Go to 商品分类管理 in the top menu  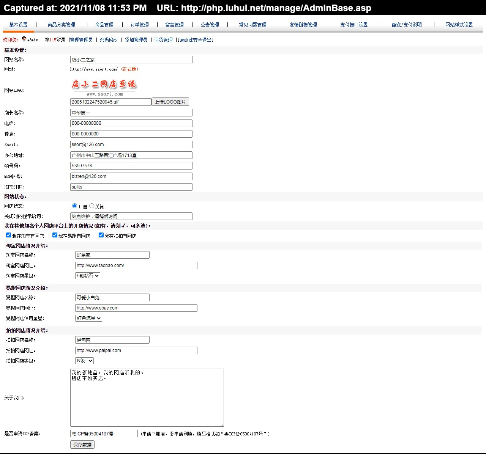62,25
